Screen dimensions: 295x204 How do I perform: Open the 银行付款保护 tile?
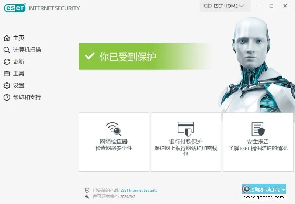click(186, 142)
